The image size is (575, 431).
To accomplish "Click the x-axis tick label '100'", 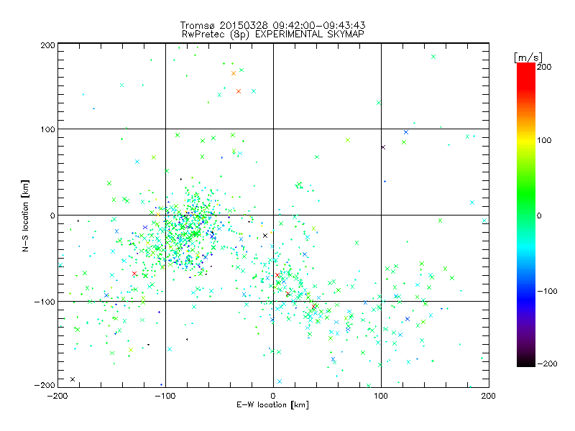I will [x=381, y=396].
